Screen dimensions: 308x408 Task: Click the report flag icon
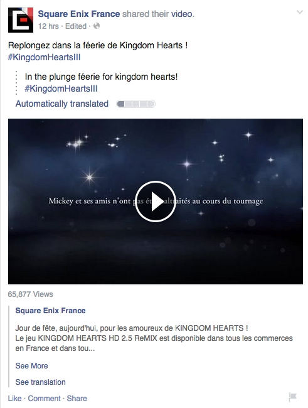pyautogui.click(x=293, y=397)
